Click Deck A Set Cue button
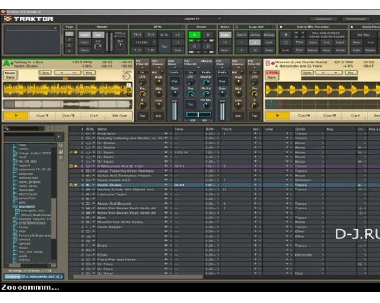 (x=120, y=115)
